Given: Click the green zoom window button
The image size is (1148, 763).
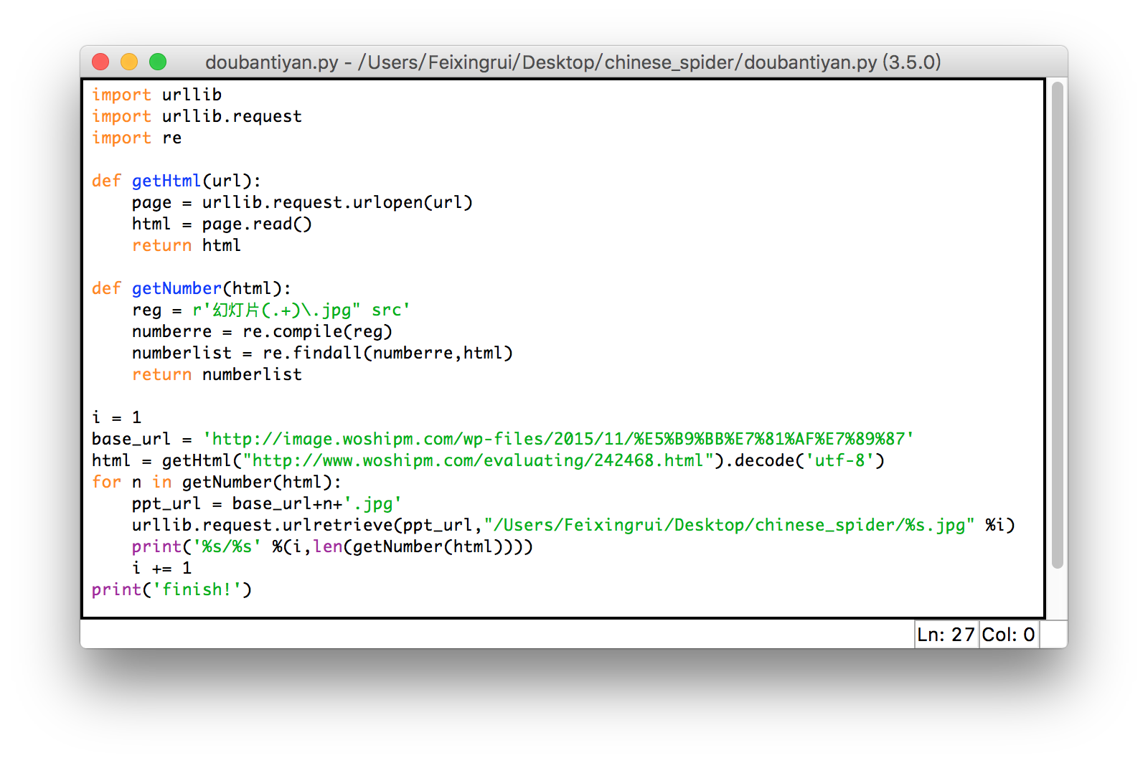Looking at the screenshot, I should pos(158,62).
